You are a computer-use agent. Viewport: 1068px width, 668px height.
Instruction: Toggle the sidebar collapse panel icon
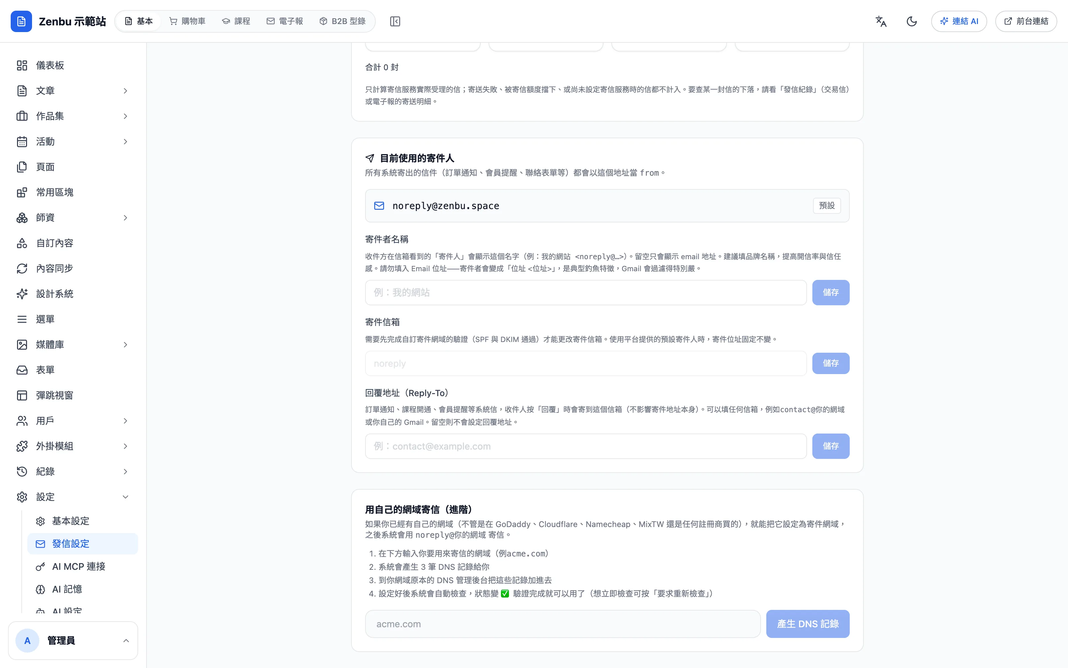click(x=395, y=21)
